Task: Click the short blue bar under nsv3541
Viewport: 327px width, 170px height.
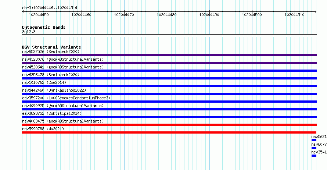Action: point(314,156)
